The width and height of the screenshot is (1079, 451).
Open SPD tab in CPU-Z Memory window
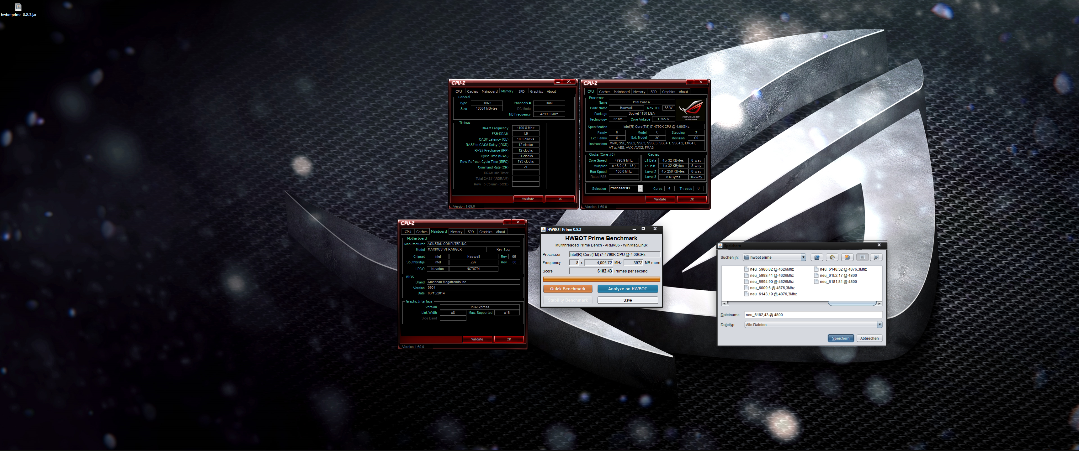point(521,92)
